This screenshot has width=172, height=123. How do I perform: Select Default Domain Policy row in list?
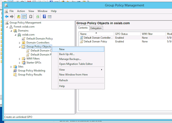pyautogui.click(x=95, y=42)
